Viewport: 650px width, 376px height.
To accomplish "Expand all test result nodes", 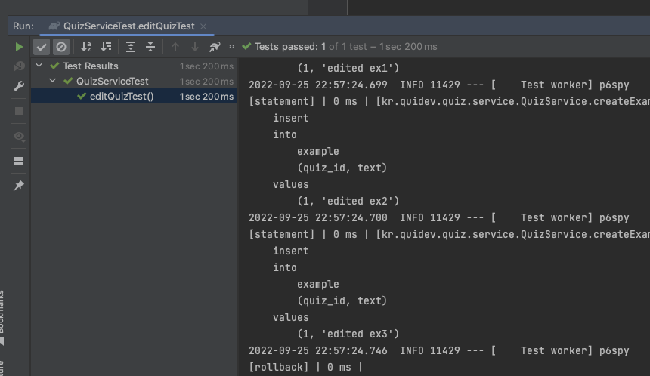I will coord(131,47).
